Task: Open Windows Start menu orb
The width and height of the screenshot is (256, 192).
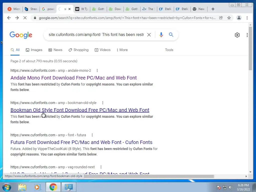Action: (7, 187)
